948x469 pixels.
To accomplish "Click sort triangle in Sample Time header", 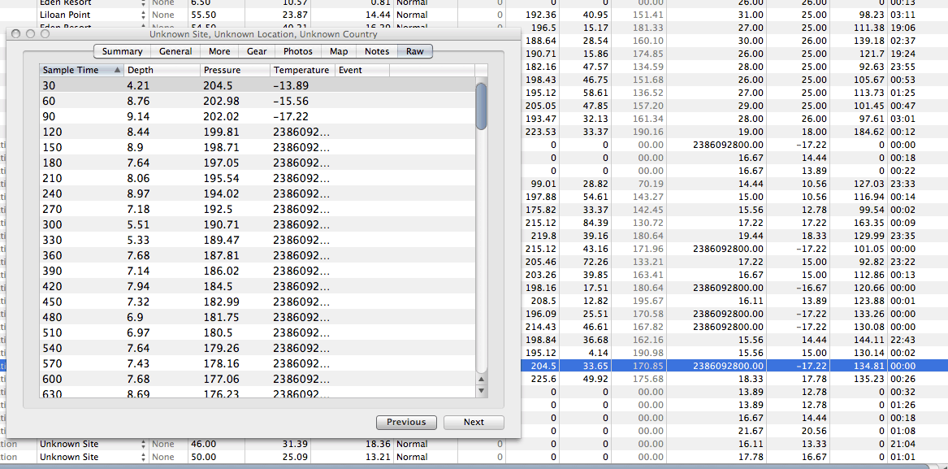I will point(117,70).
